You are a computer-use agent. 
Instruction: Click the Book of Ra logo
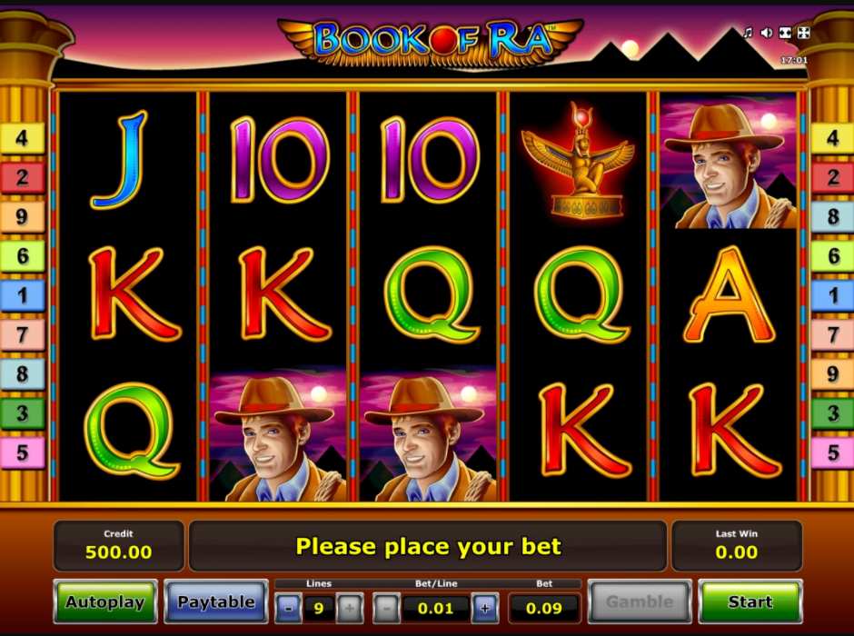[x=431, y=40]
